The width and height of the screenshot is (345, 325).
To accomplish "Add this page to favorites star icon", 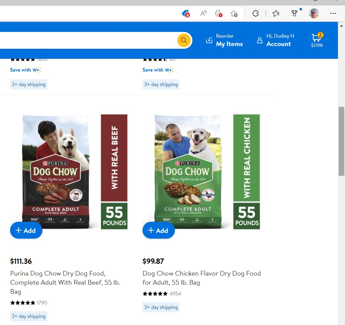I will click(234, 13).
